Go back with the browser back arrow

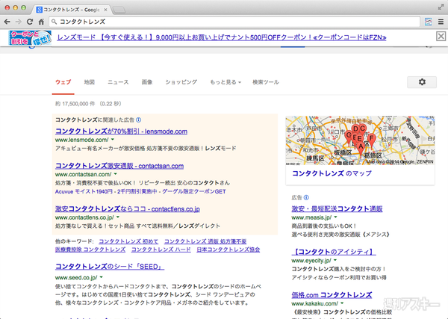coord(7,22)
